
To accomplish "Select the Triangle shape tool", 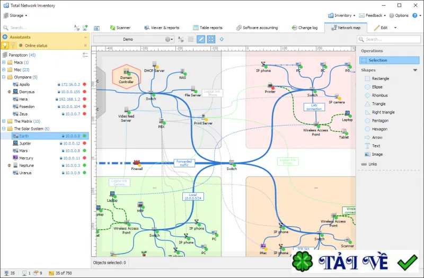I will [x=375, y=104].
